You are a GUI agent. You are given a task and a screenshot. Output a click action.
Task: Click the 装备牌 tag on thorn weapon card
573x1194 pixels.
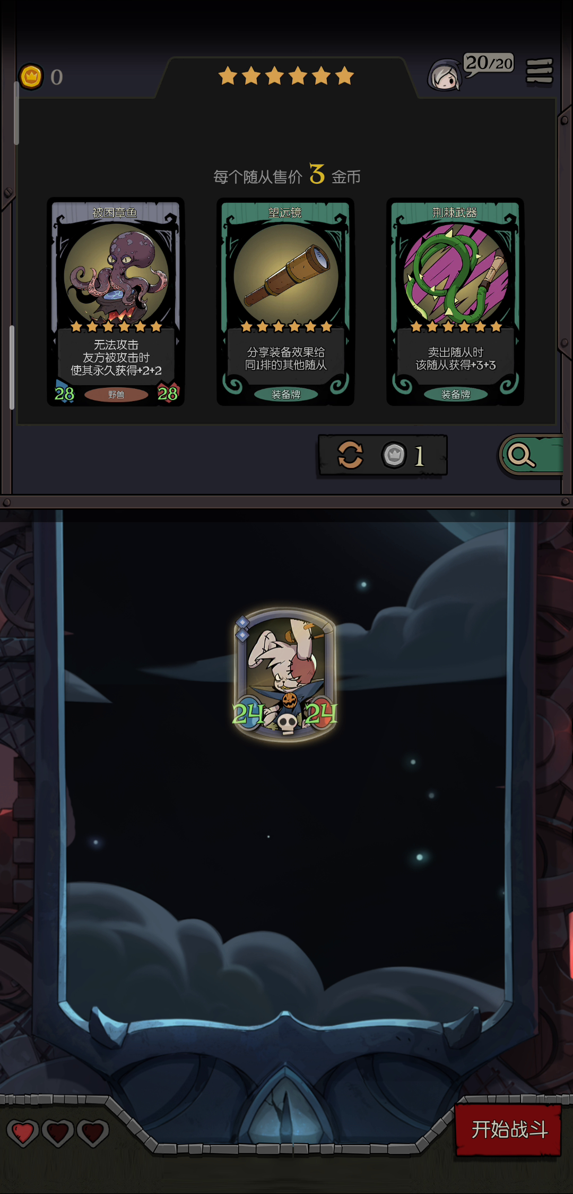[x=456, y=395]
